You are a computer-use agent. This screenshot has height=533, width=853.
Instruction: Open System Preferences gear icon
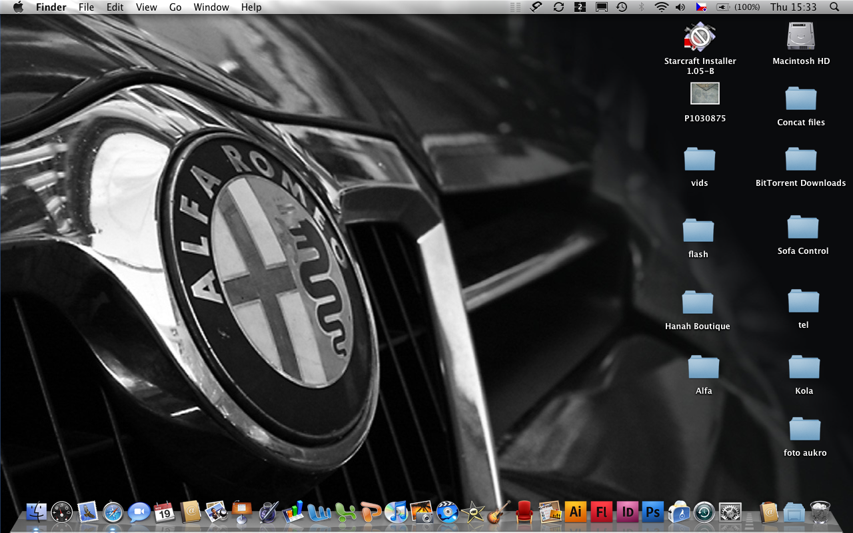[x=730, y=512]
